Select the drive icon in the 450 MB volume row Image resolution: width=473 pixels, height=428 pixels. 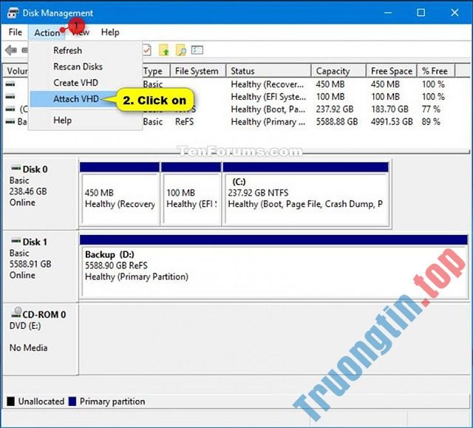[x=10, y=84]
